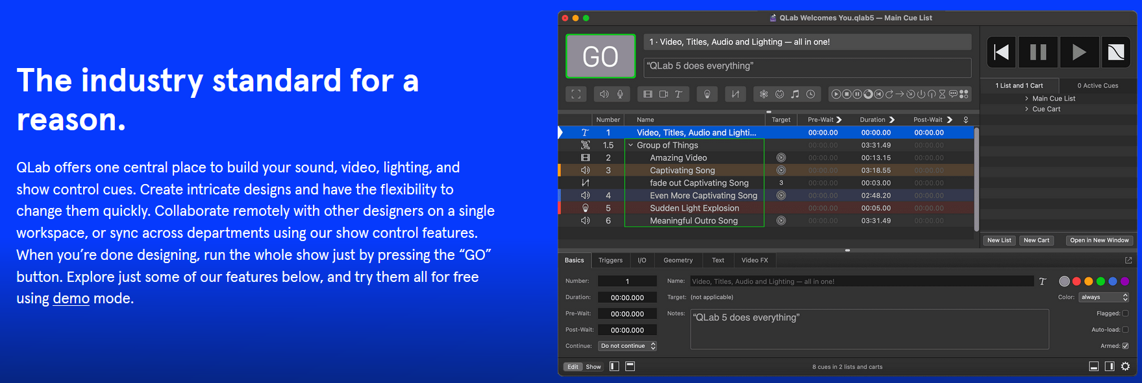Add a Video cue with the film strip icon
The image size is (1142, 383).
(648, 94)
